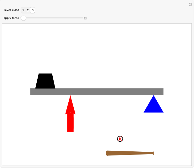Click the apply force slider thumb
The image size is (194, 168).
tap(24, 18)
